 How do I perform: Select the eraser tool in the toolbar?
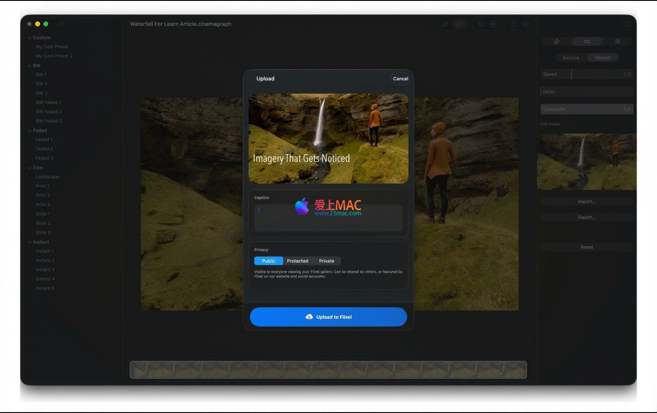tap(459, 24)
